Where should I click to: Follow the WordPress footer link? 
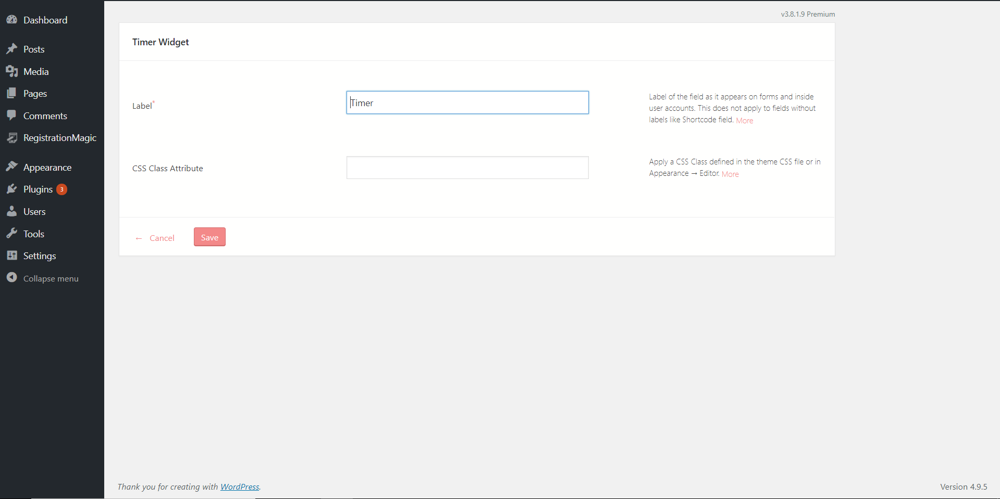[x=240, y=487]
